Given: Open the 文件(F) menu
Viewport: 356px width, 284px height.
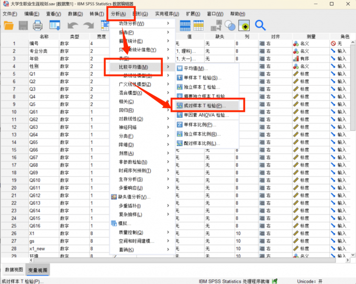Looking at the screenshot, I should [x=10, y=14].
